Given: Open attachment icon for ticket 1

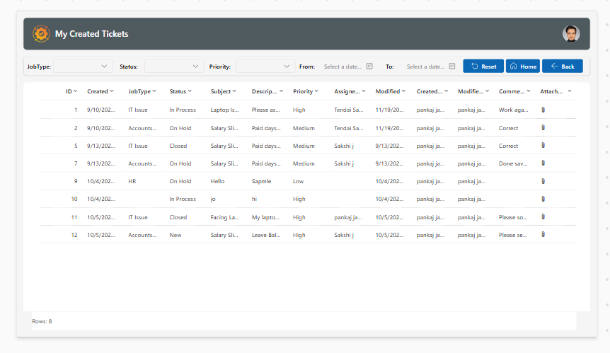Looking at the screenshot, I should point(543,110).
